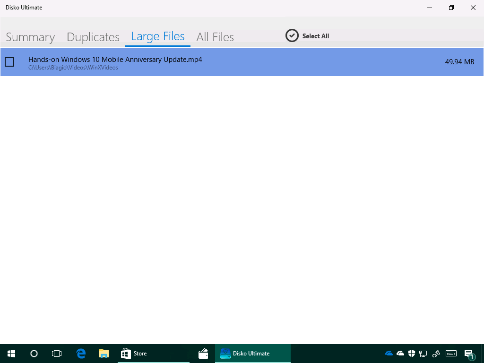This screenshot has width=484, height=363.
Task: Open File Explorer from taskbar
Action: tap(104, 354)
